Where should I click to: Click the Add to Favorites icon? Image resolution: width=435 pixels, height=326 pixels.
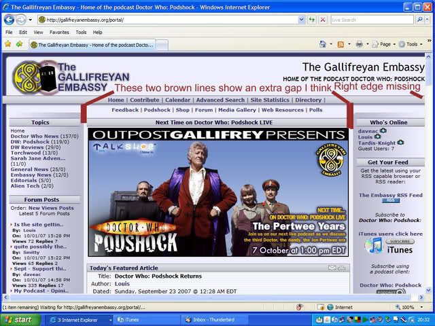tap(19, 43)
